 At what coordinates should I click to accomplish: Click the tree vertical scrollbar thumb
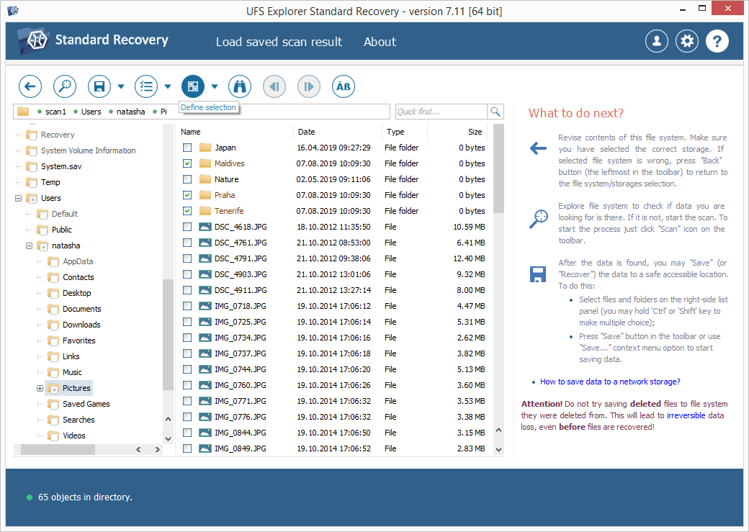pos(168,335)
